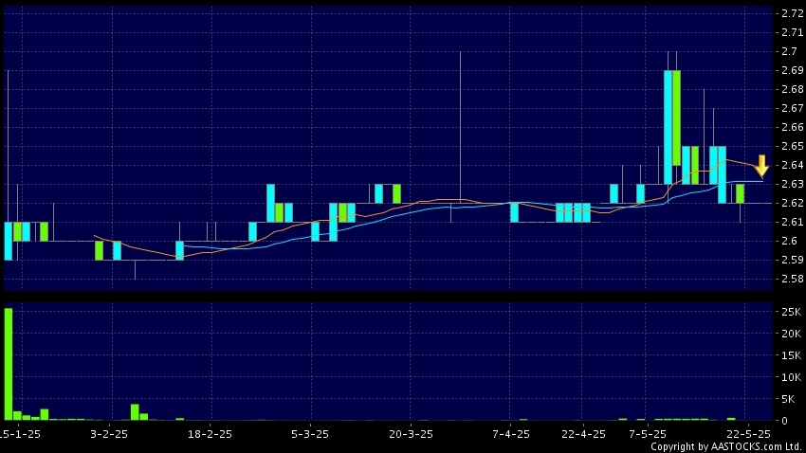This screenshot has height=453, width=806.
Task: Click the tall green candlestick falling from 2.69
Action: tap(676, 118)
